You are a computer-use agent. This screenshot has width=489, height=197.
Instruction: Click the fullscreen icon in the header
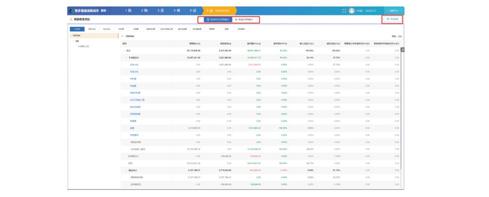click(344, 11)
